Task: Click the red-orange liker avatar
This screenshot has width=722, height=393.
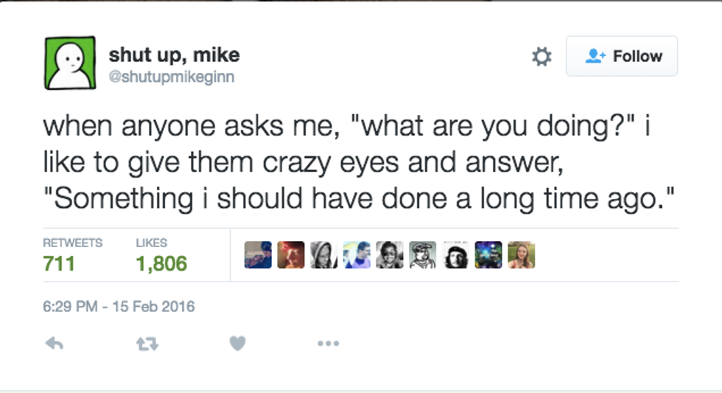Action: coord(290,254)
